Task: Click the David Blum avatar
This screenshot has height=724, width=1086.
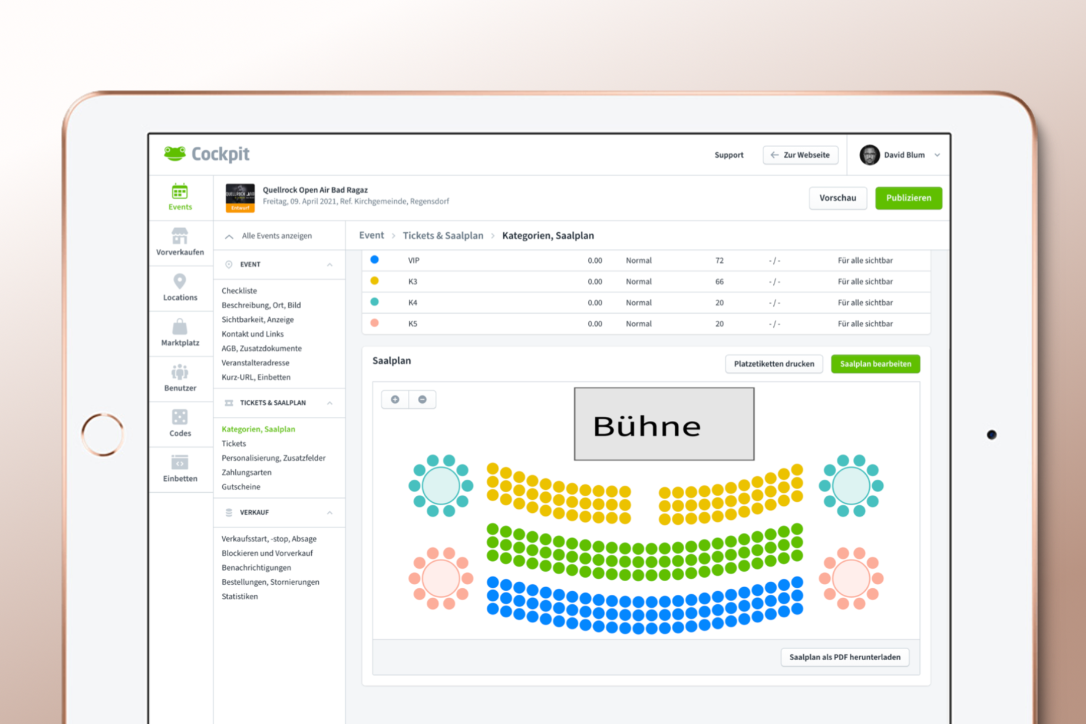Action: click(x=869, y=155)
